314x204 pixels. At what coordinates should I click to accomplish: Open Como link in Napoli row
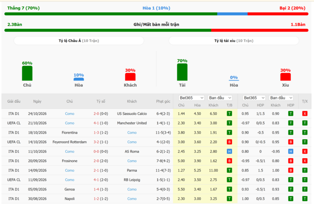pyautogui.click(x=132, y=199)
